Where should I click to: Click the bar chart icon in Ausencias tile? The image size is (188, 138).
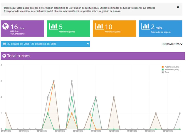coord(99,26)
